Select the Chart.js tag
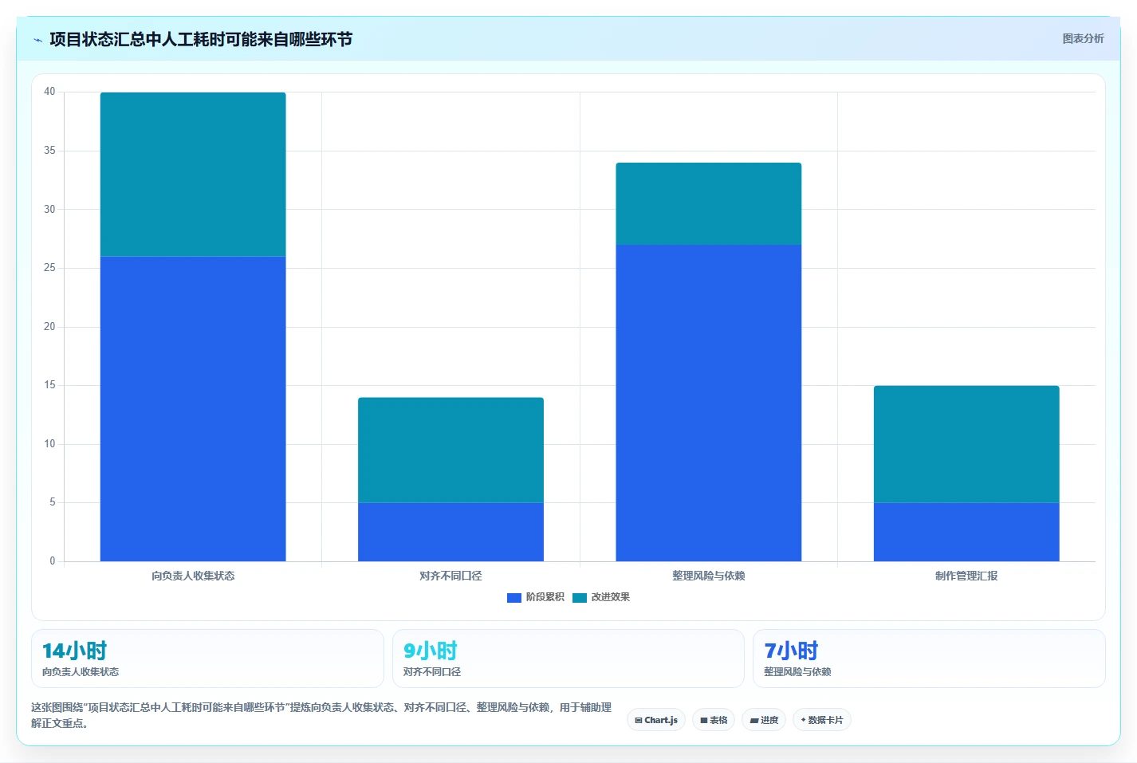Viewport: 1137px width, 763px height. coord(656,720)
